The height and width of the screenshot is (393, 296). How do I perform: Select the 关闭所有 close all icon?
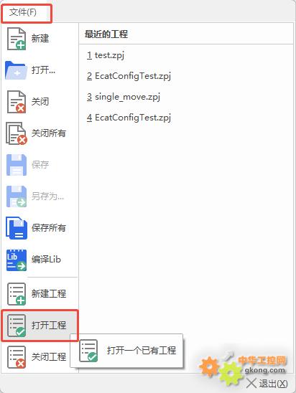[x=17, y=133]
